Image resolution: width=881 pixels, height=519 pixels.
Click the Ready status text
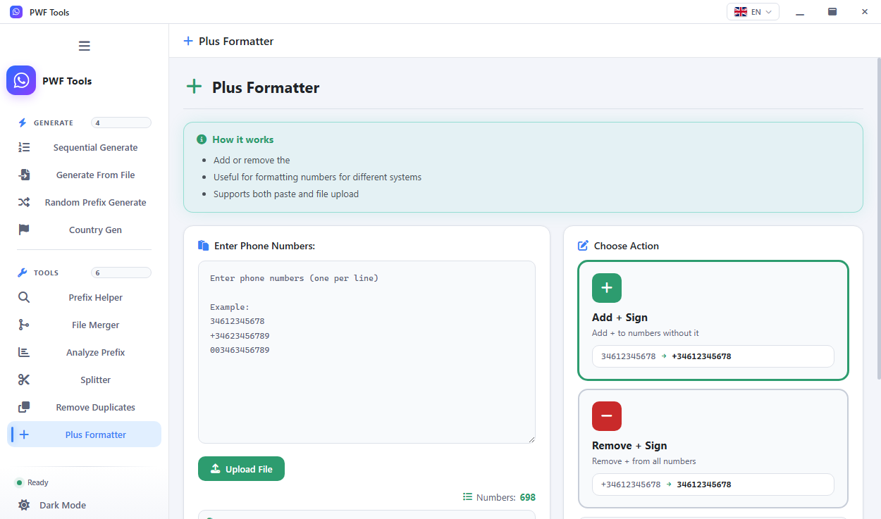coord(38,482)
